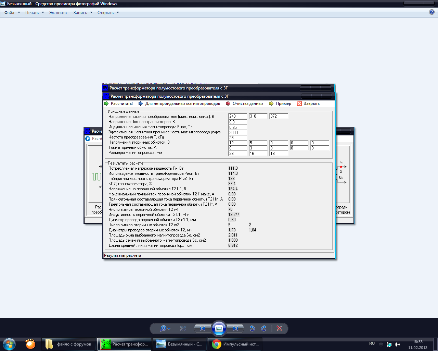Expand the Открыть dropdown
Screen dimensions: 438x351
tap(108, 13)
